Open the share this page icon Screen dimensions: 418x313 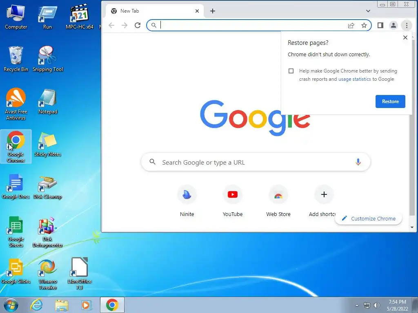point(351,25)
